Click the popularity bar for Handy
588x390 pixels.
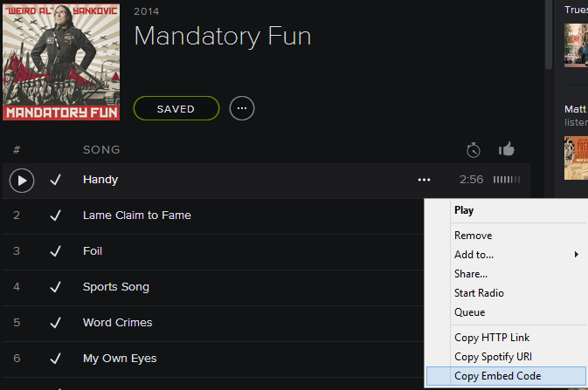tap(506, 180)
